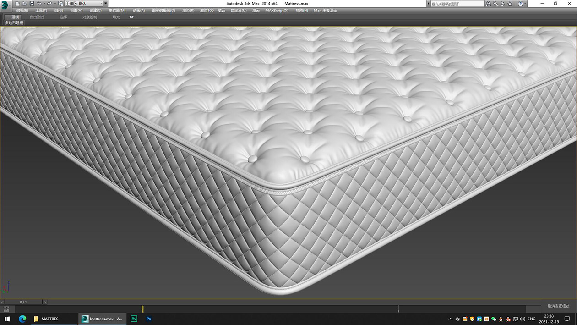Open the Help question mark icon
This screenshot has height=325, width=577.
click(x=520, y=4)
